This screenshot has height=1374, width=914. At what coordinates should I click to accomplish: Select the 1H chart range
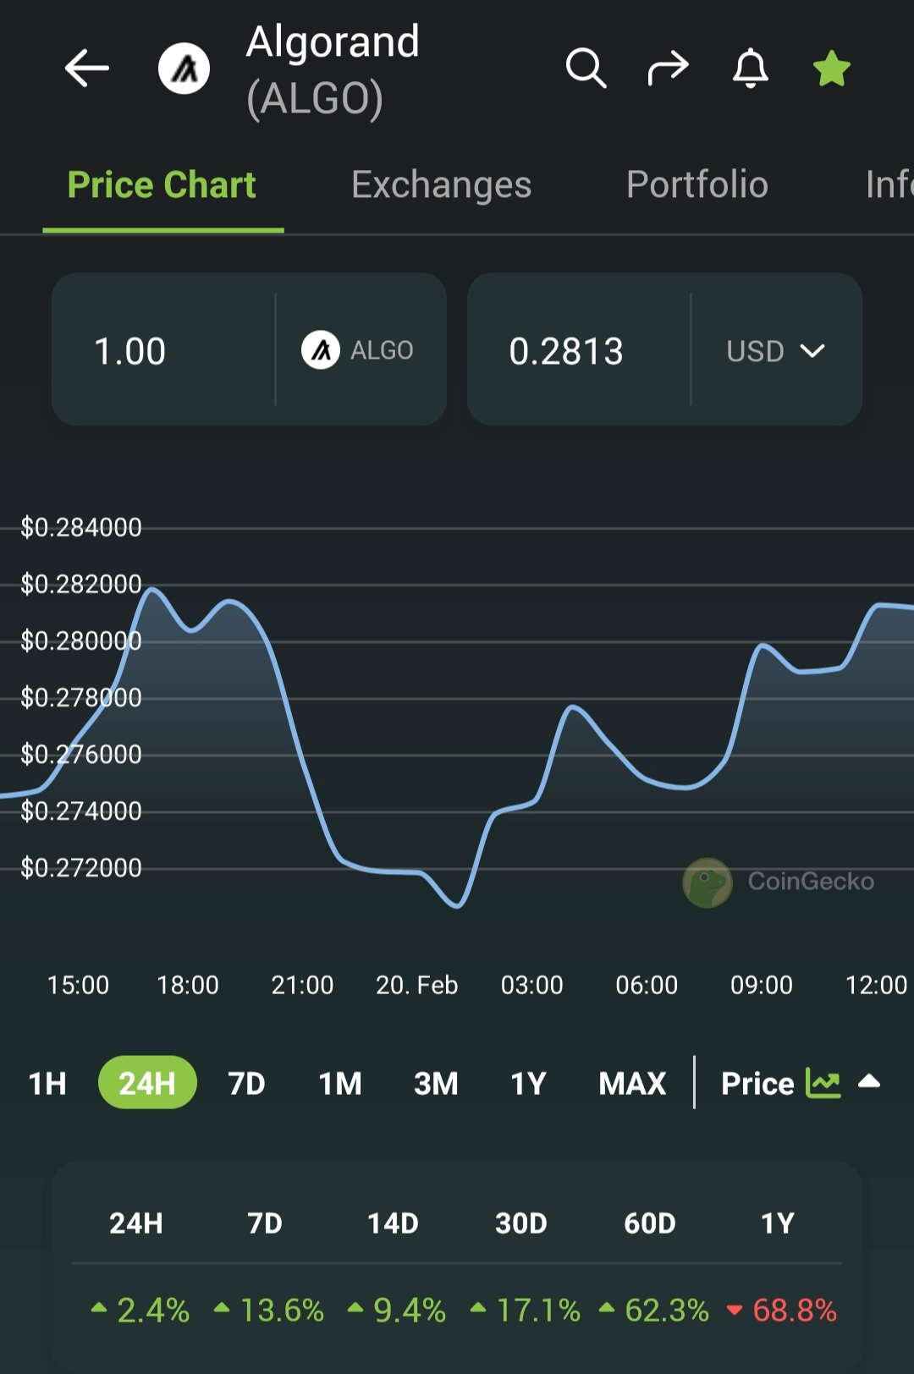pos(47,1084)
